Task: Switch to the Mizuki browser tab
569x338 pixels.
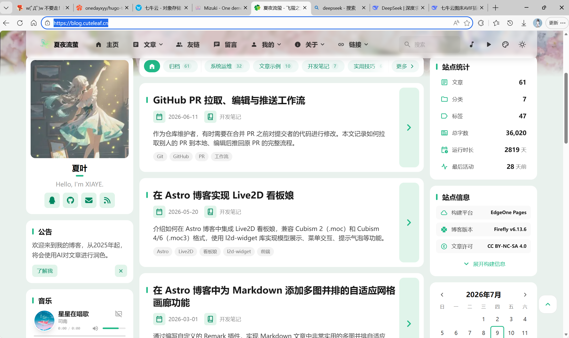Action: 222,8
